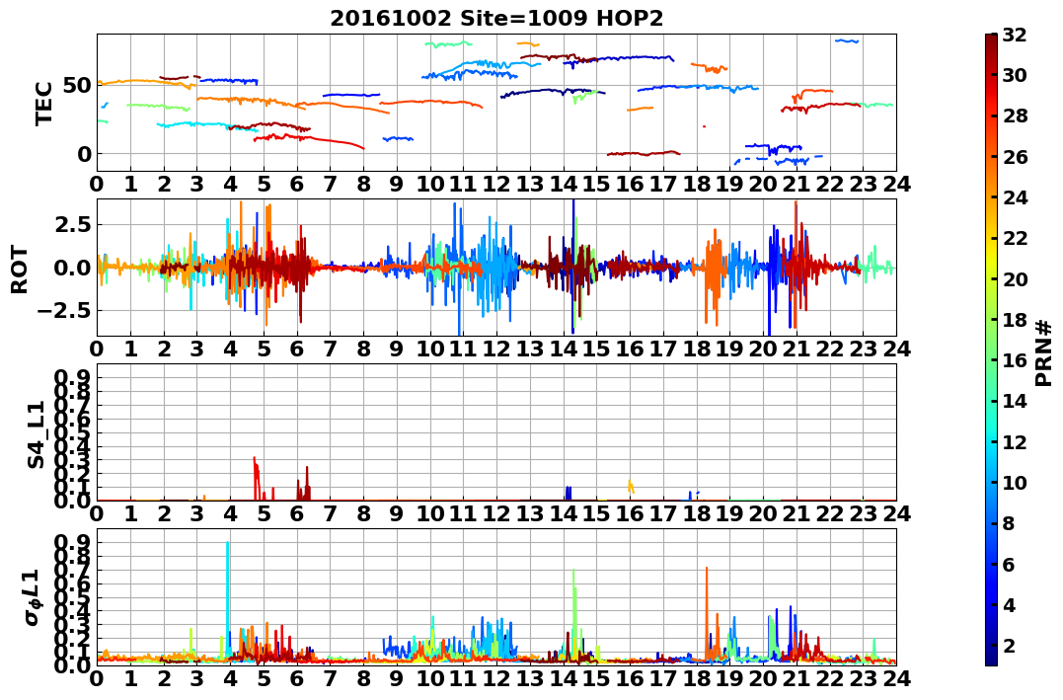
Task: Click the TEC axis tick value 0
Action: point(85,154)
